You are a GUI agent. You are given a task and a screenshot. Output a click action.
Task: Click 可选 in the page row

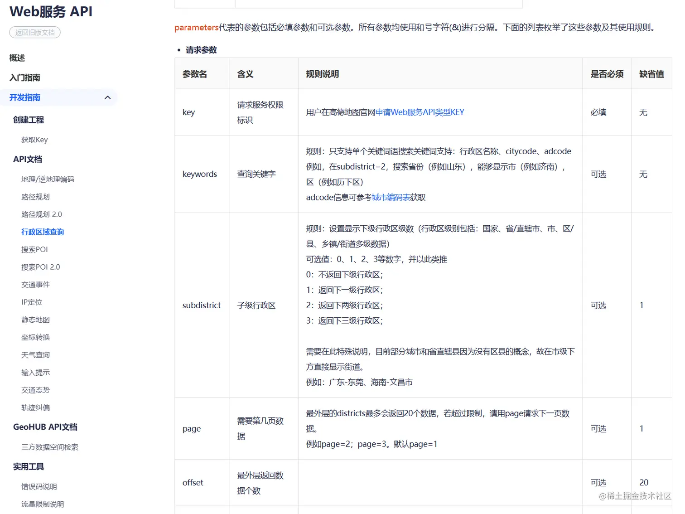tap(598, 429)
